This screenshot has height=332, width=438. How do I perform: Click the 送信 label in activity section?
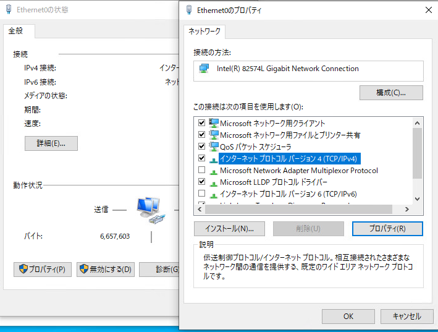tap(101, 210)
